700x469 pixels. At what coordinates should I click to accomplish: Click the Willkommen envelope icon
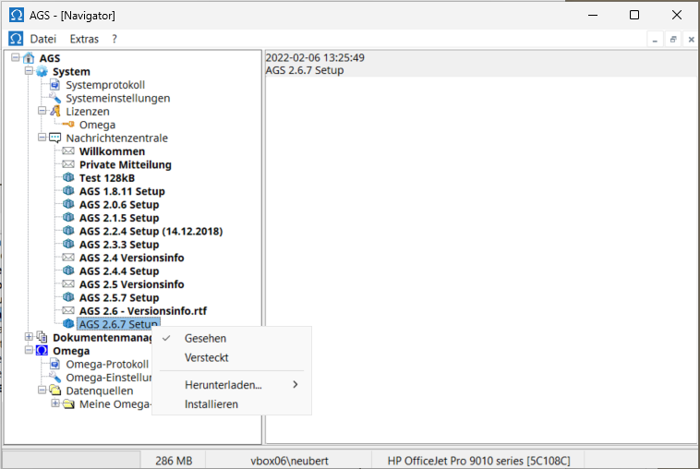(68, 151)
